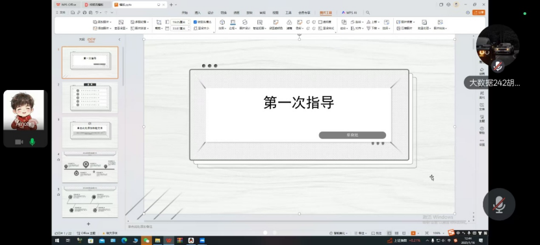Select slide 5 thumbnail
The width and height of the screenshot is (540, 245).
pyautogui.click(x=90, y=202)
